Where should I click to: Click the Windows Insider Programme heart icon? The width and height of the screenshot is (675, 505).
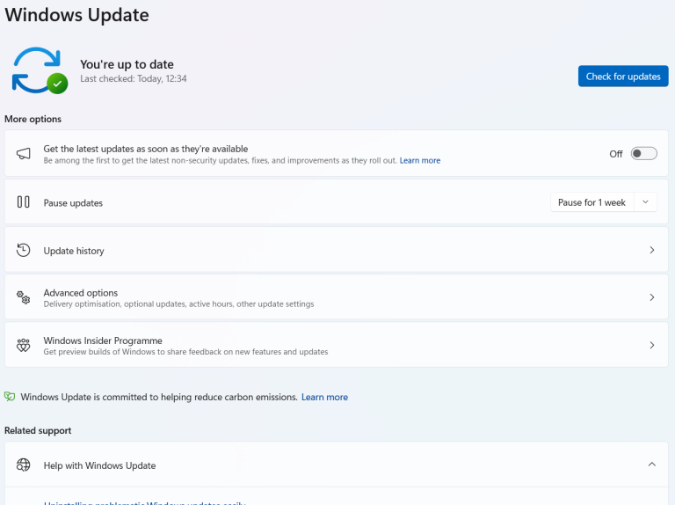point(24,346)
